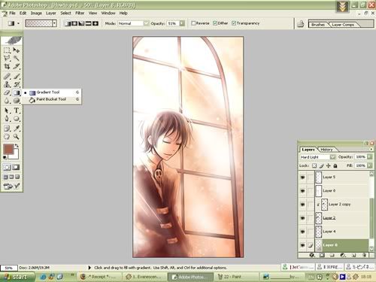This screenshot has width=376, height=282.
Task: Click the Delete layer trash icon
Action: point(364,255)
